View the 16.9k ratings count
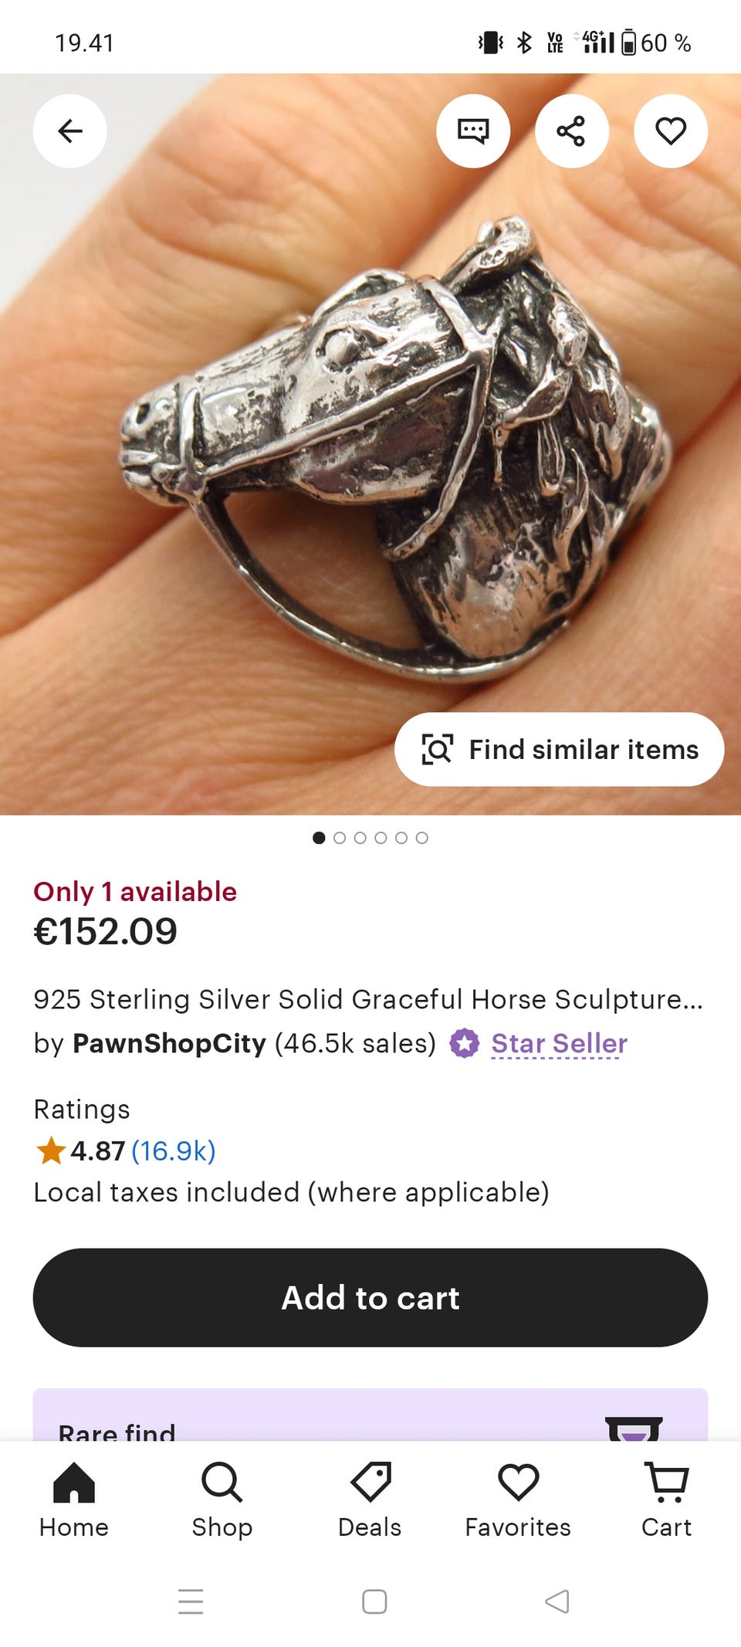The width and height of the screenshot is (741, 1647). (x=173, y=1151)
